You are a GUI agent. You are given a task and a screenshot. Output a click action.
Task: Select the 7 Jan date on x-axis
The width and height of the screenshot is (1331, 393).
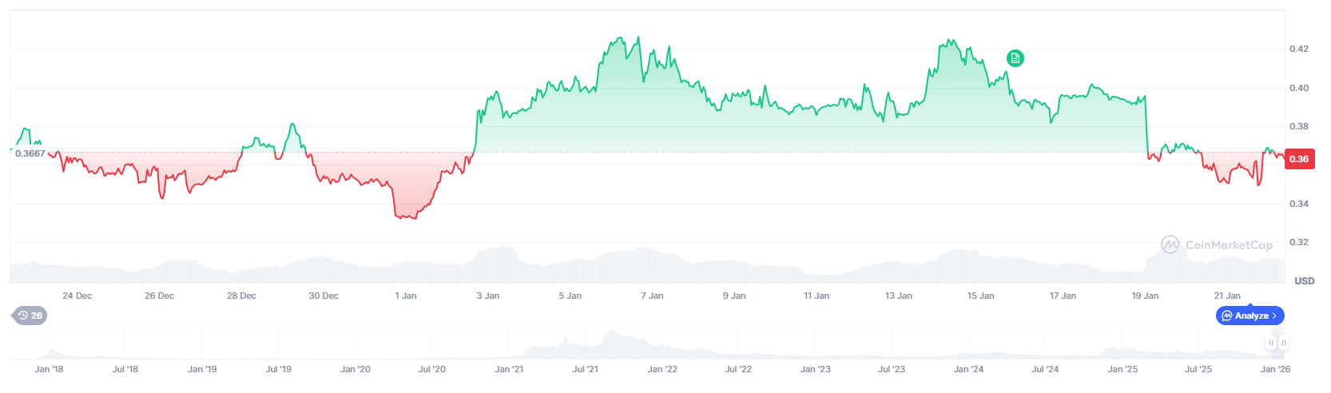[652, 296]
